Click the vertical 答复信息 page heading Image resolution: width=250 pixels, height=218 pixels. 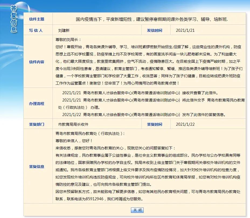(14, 19)
